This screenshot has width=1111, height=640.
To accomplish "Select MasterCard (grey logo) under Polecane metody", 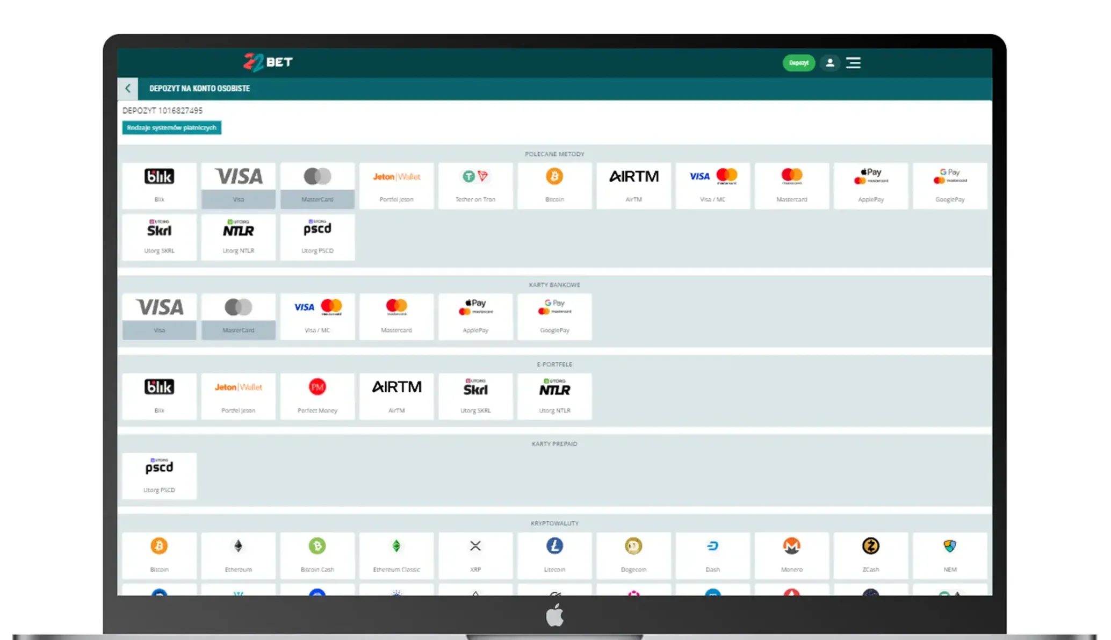I will pos(318,185).
